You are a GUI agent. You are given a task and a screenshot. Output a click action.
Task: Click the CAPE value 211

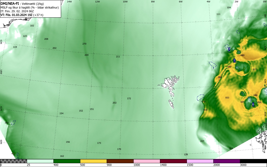coord(118,57)
